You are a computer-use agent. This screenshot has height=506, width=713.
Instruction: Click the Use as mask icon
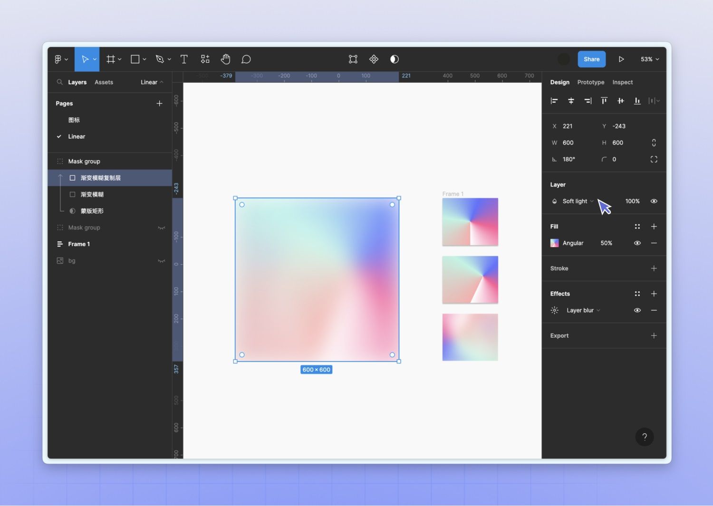pyautogui.click(x=395, y=59)
